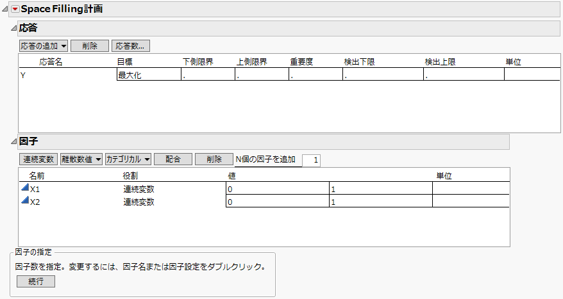Open the red triangle menu for Space Filling計画

[15, 10]
